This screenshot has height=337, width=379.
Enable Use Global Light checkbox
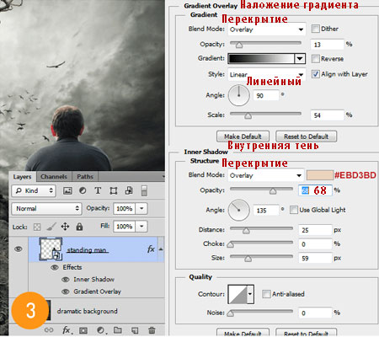[294, 210]
